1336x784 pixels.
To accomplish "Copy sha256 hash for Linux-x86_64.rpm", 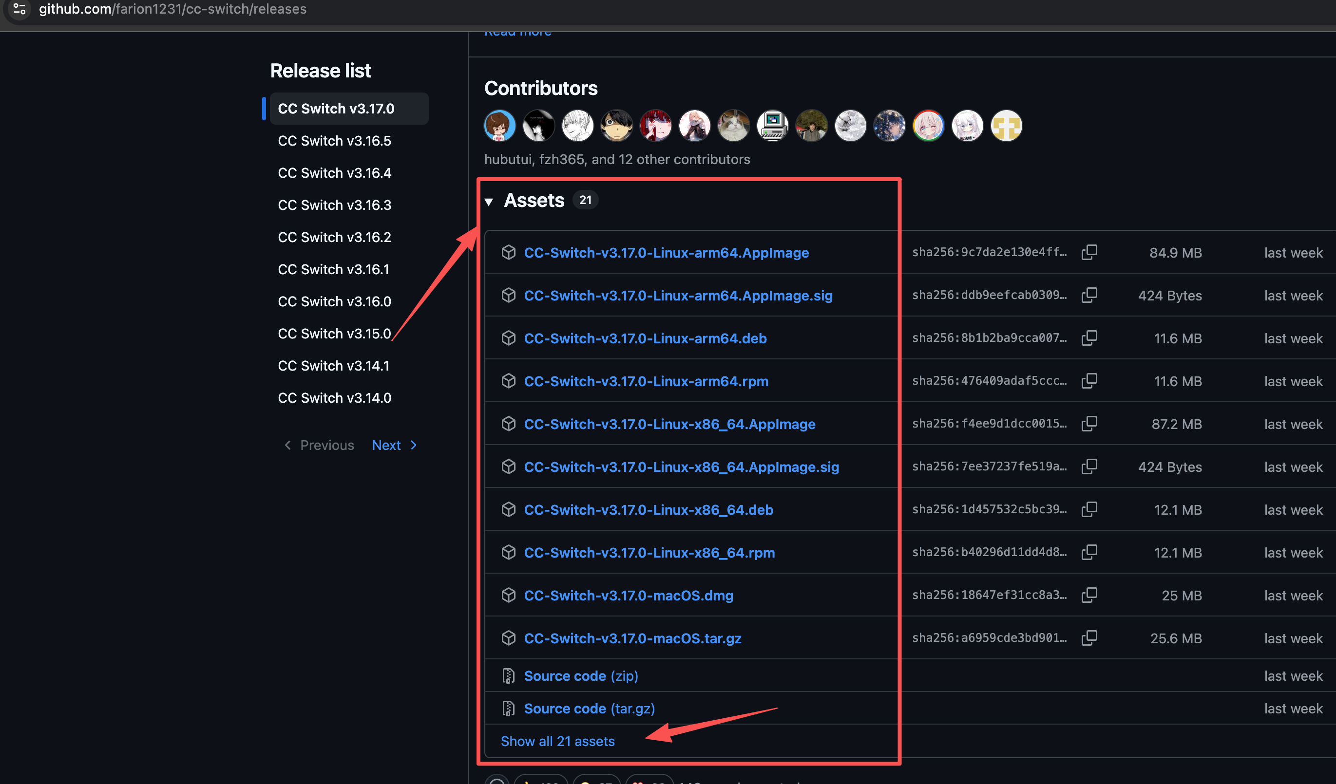I will coord(1089,552).
